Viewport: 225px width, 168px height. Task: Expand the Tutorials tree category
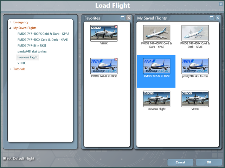pos(10,69)
